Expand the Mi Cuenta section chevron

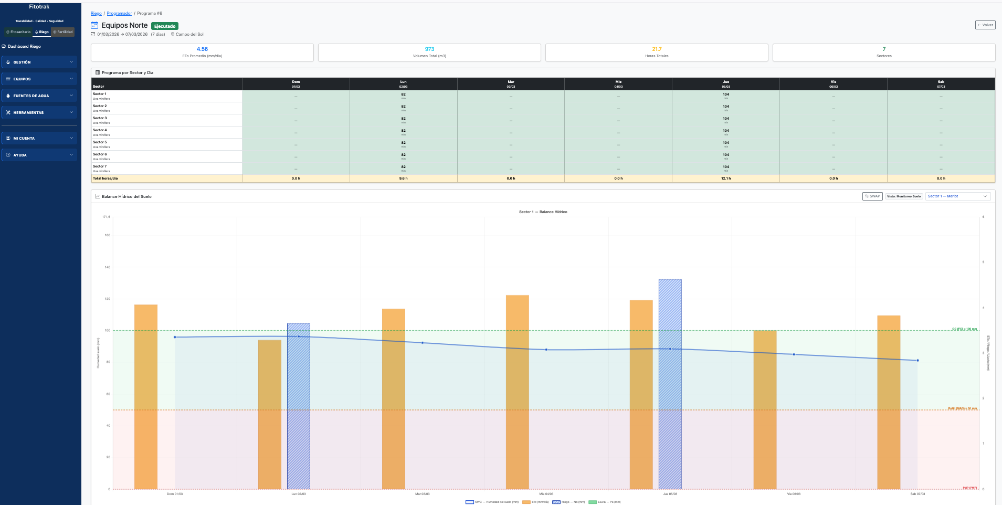point(71,138)
